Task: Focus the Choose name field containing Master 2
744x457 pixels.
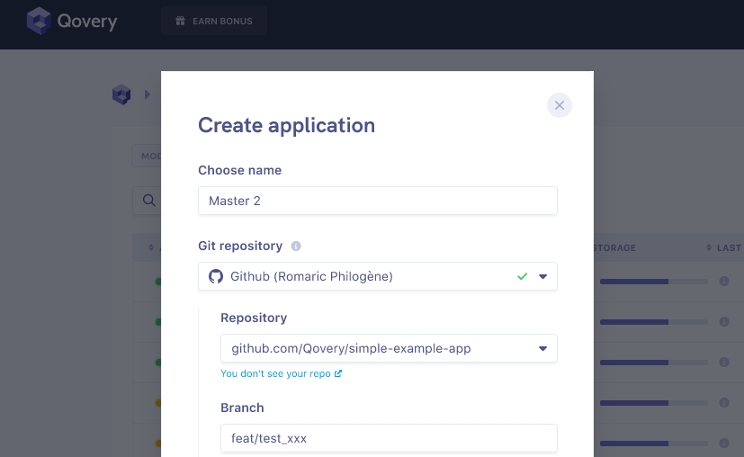Action: point(377,201)
